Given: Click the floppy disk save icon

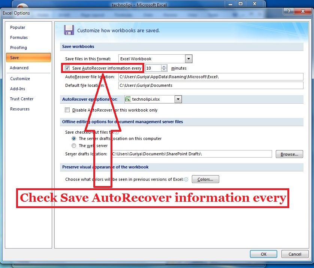Looking at the screenshot, I should click(x=69, y=30).
